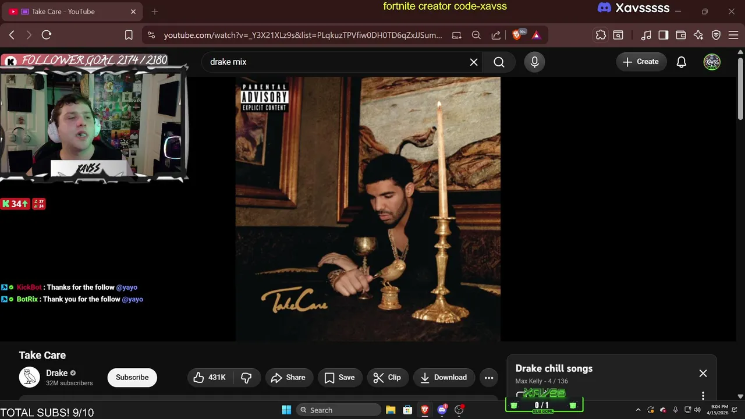Share the Take Care video
745x419 pixels.
(289, 377)
